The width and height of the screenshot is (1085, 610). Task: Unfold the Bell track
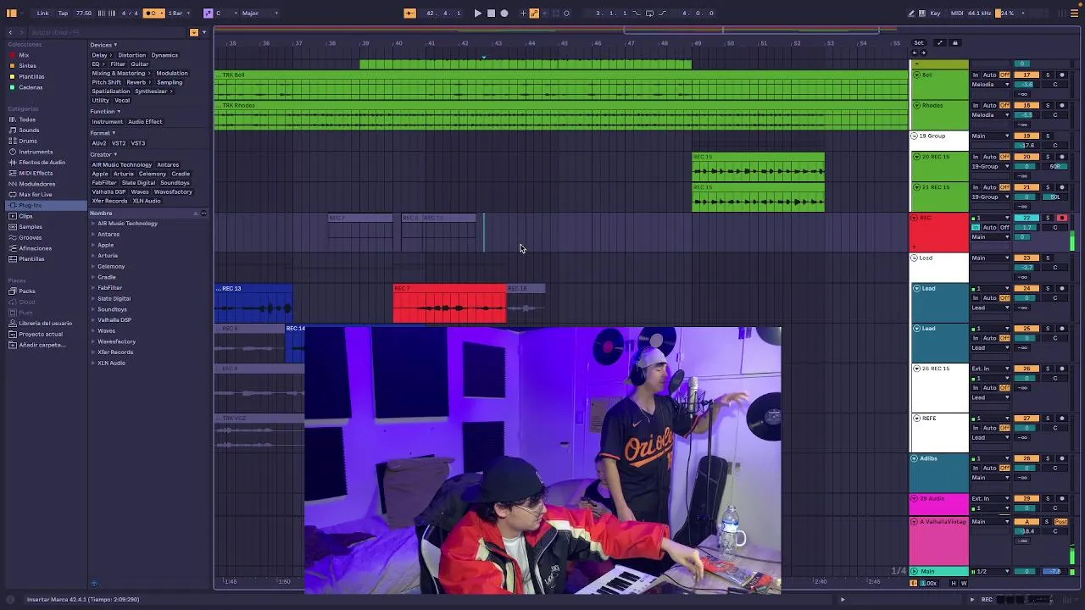(916, 75)
